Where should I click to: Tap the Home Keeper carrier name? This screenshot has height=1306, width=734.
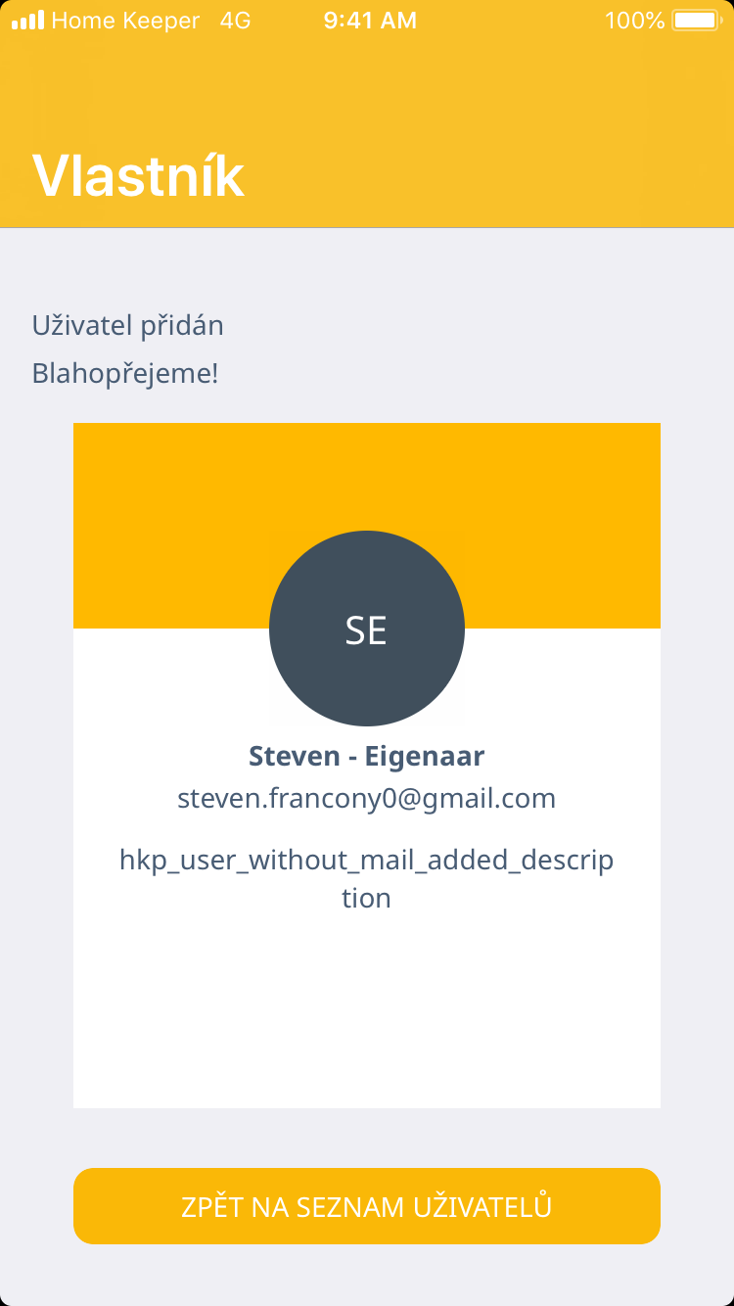125,21
